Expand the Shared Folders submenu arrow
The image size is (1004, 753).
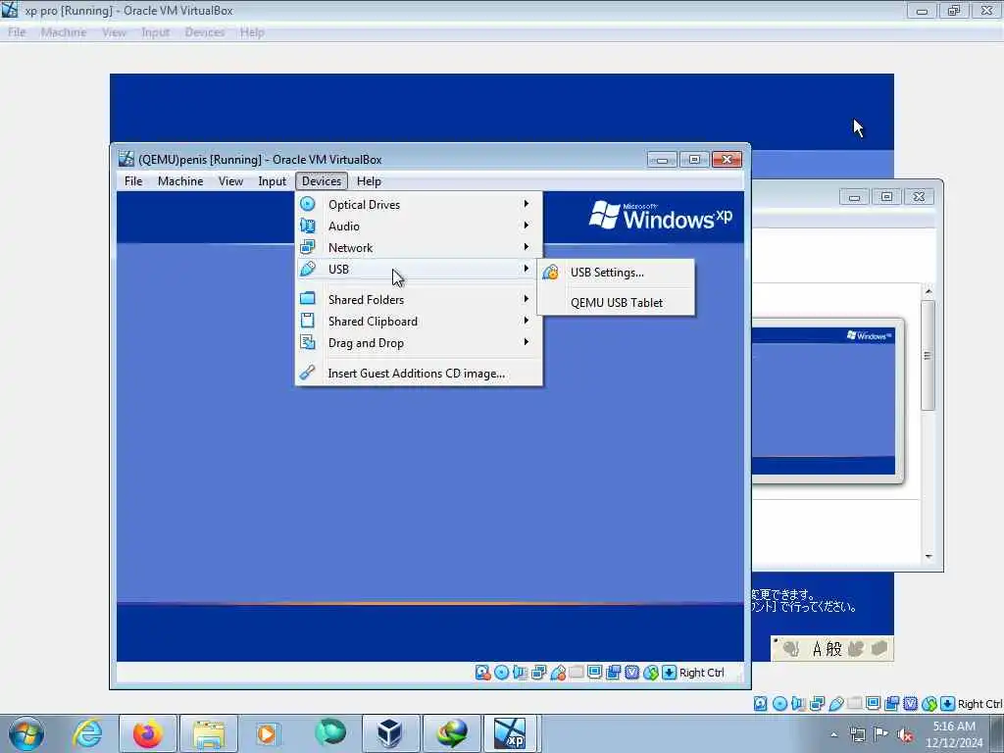click(527, 299)
